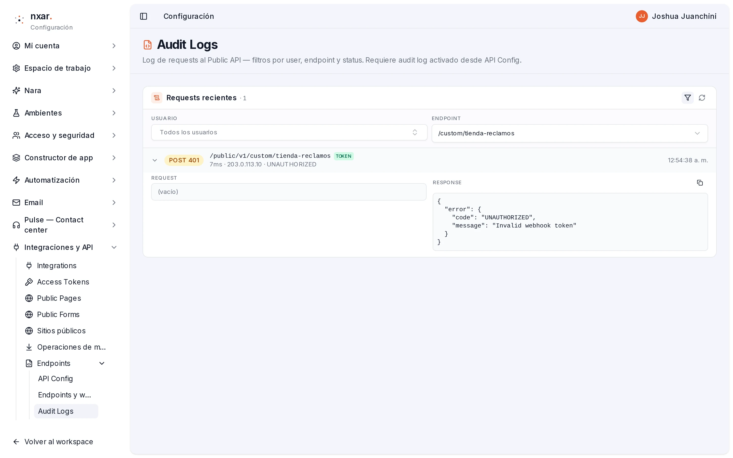Open Operaciones de m... item
The height and width of the screenshot is (458, 733).
[65, 347]
